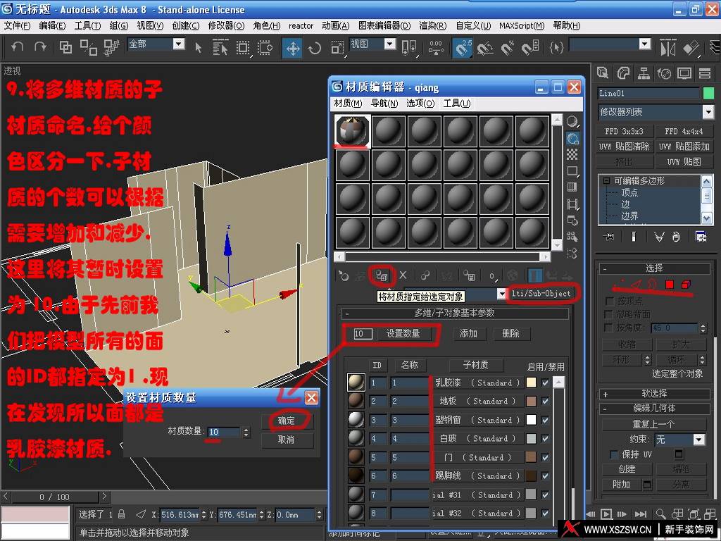The width and height of the screenshot is (721, 541).
Task: Toggle Backlight icon in material editor
Action: click(x=572, y=138)
